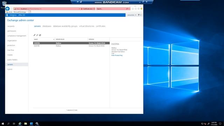Screen dimensions: 224x126
Task: Click the taskbar clock
Action: (x=214, y=124)
